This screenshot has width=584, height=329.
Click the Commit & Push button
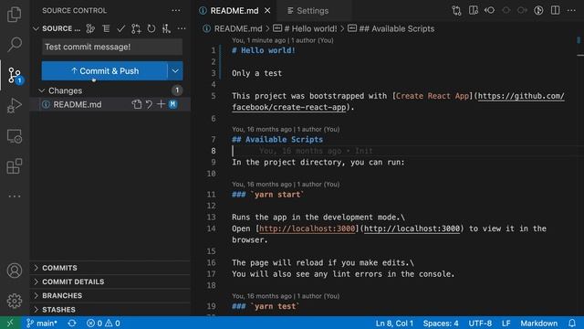tap(105, 71)
